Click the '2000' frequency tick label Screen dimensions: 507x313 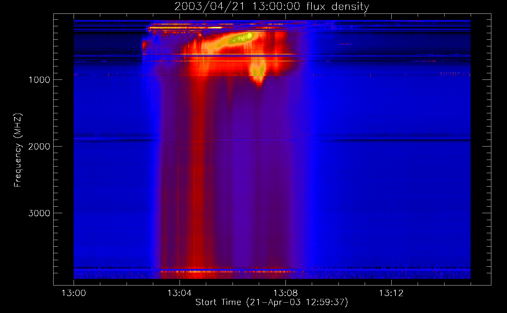(x=39, y=146)
